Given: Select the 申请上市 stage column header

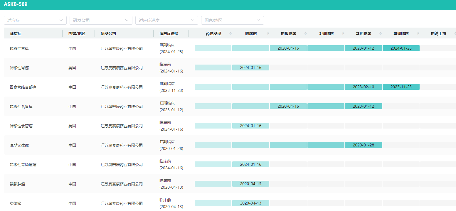Looking at the screenshot, I should click(x=438, y=33).
